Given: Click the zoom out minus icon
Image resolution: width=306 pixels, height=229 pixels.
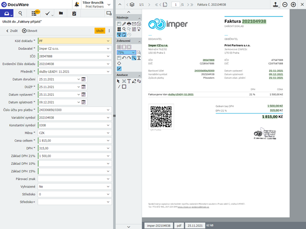Looking at the screenshot, I should [285, 5].
